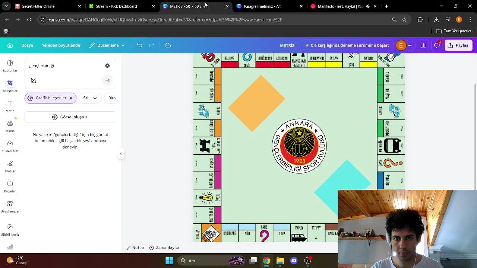
Task: Select the Gençlerbirliği club logo on canvas
Action: click(299, 146)
